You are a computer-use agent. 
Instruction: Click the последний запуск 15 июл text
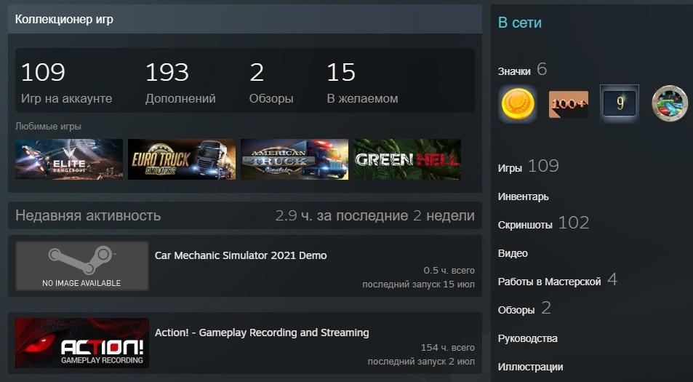point(419,284)
